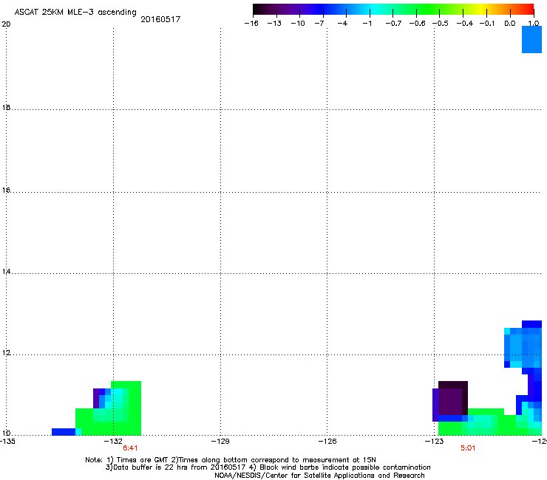Click the note line starting "Note: 1) Times are GMT"
The width and height of the screenshot is (547, 480).
pyautogui.click(x=230, y=460)
